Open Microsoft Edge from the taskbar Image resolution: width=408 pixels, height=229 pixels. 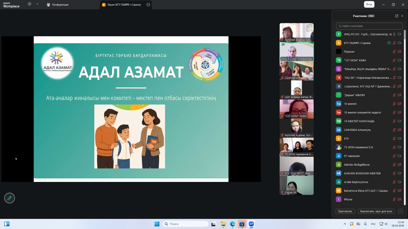click(233, 224)
